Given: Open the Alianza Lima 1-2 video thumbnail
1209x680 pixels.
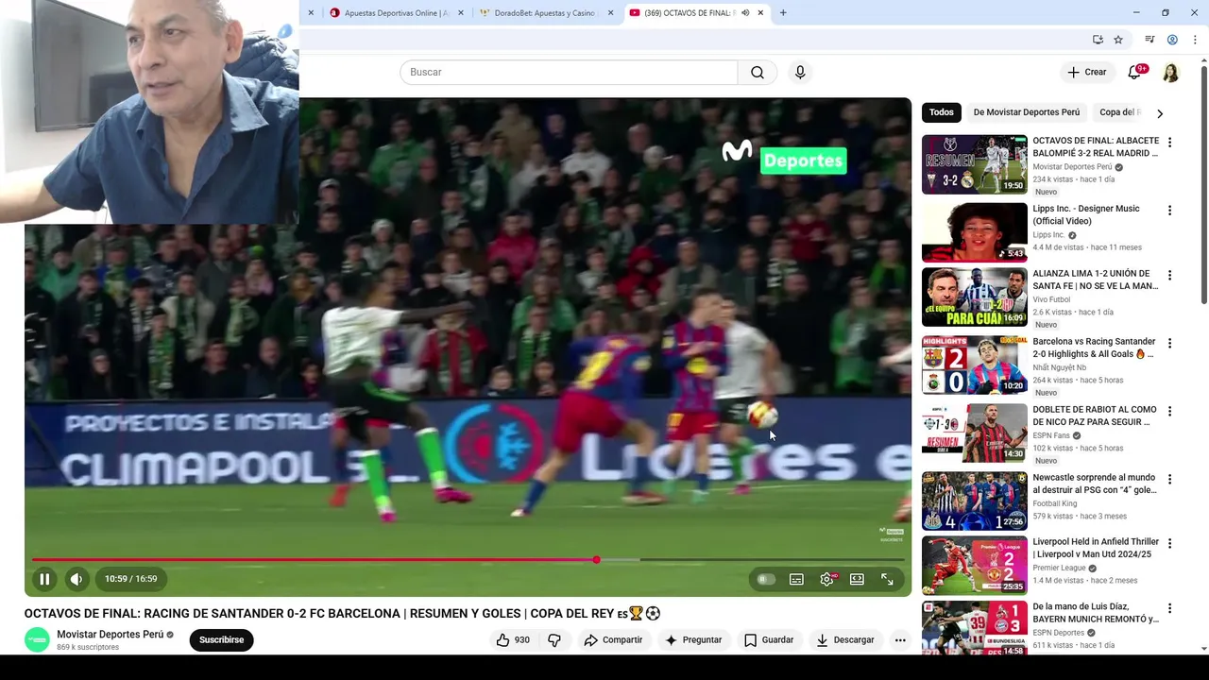Looking at the screenshot, I should point(974,297).
